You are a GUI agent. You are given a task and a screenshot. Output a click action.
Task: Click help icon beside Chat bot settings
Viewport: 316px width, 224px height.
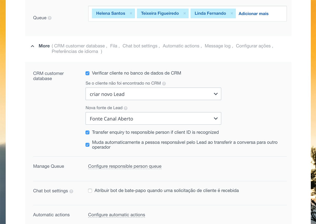tap(71, 191)
